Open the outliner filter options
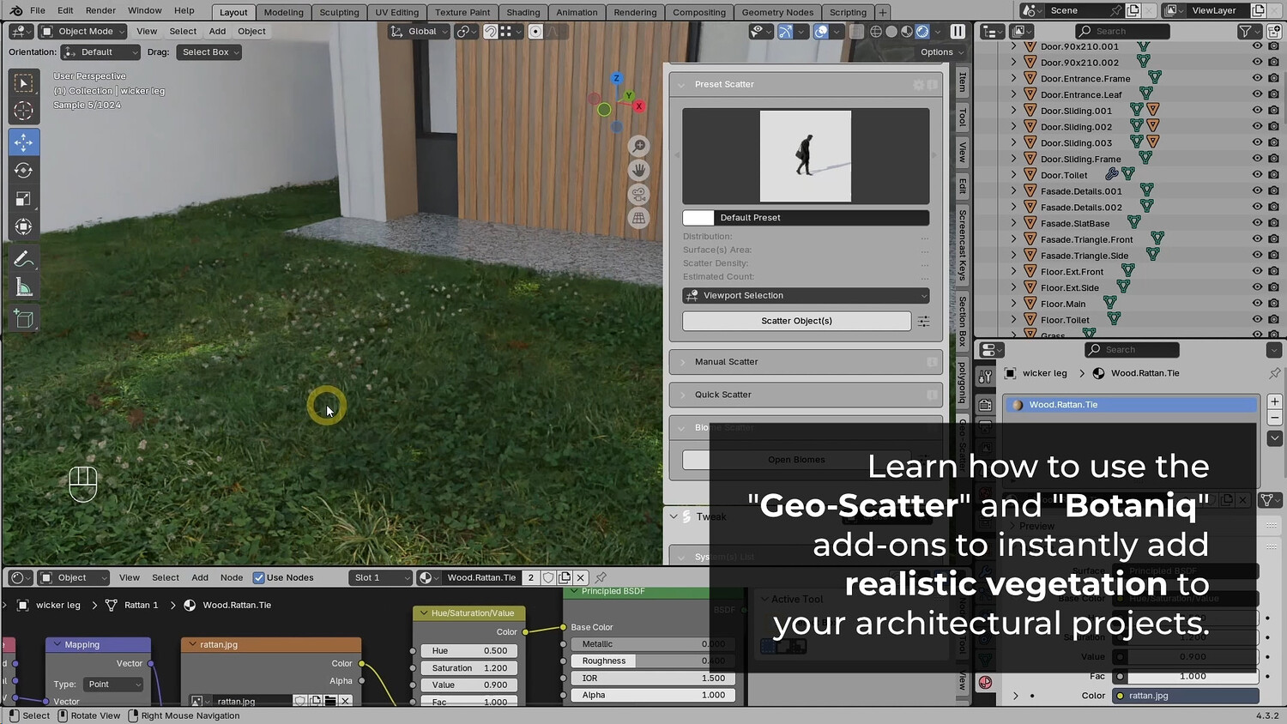 click(x=1249, y=32)
